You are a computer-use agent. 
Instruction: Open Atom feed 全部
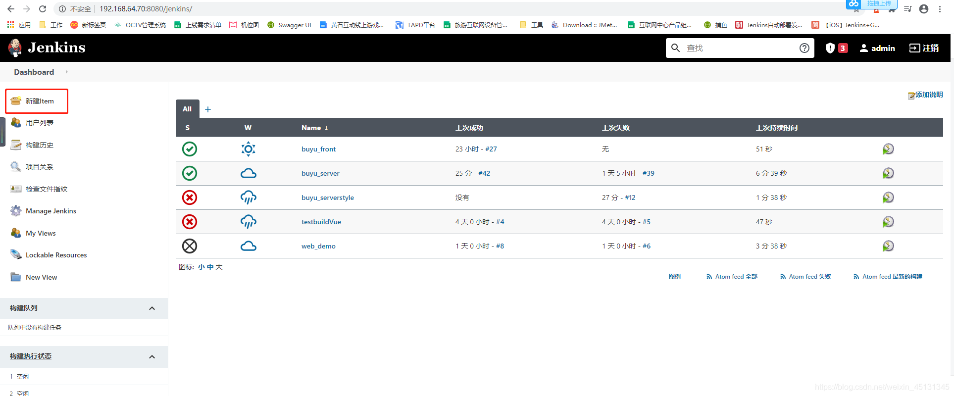(x=732, y=277)
